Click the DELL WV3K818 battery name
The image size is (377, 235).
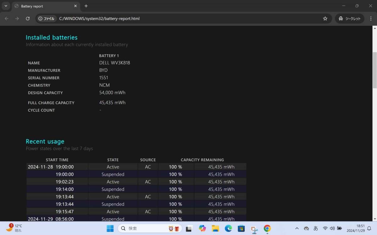[x=114, y=63]
